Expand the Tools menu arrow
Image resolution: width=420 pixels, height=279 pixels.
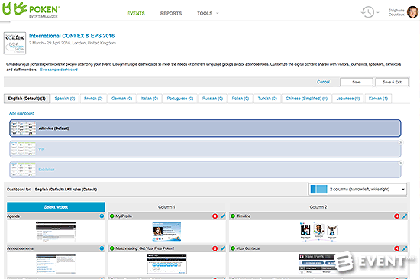pyautogui.click(x=218, y=13)
